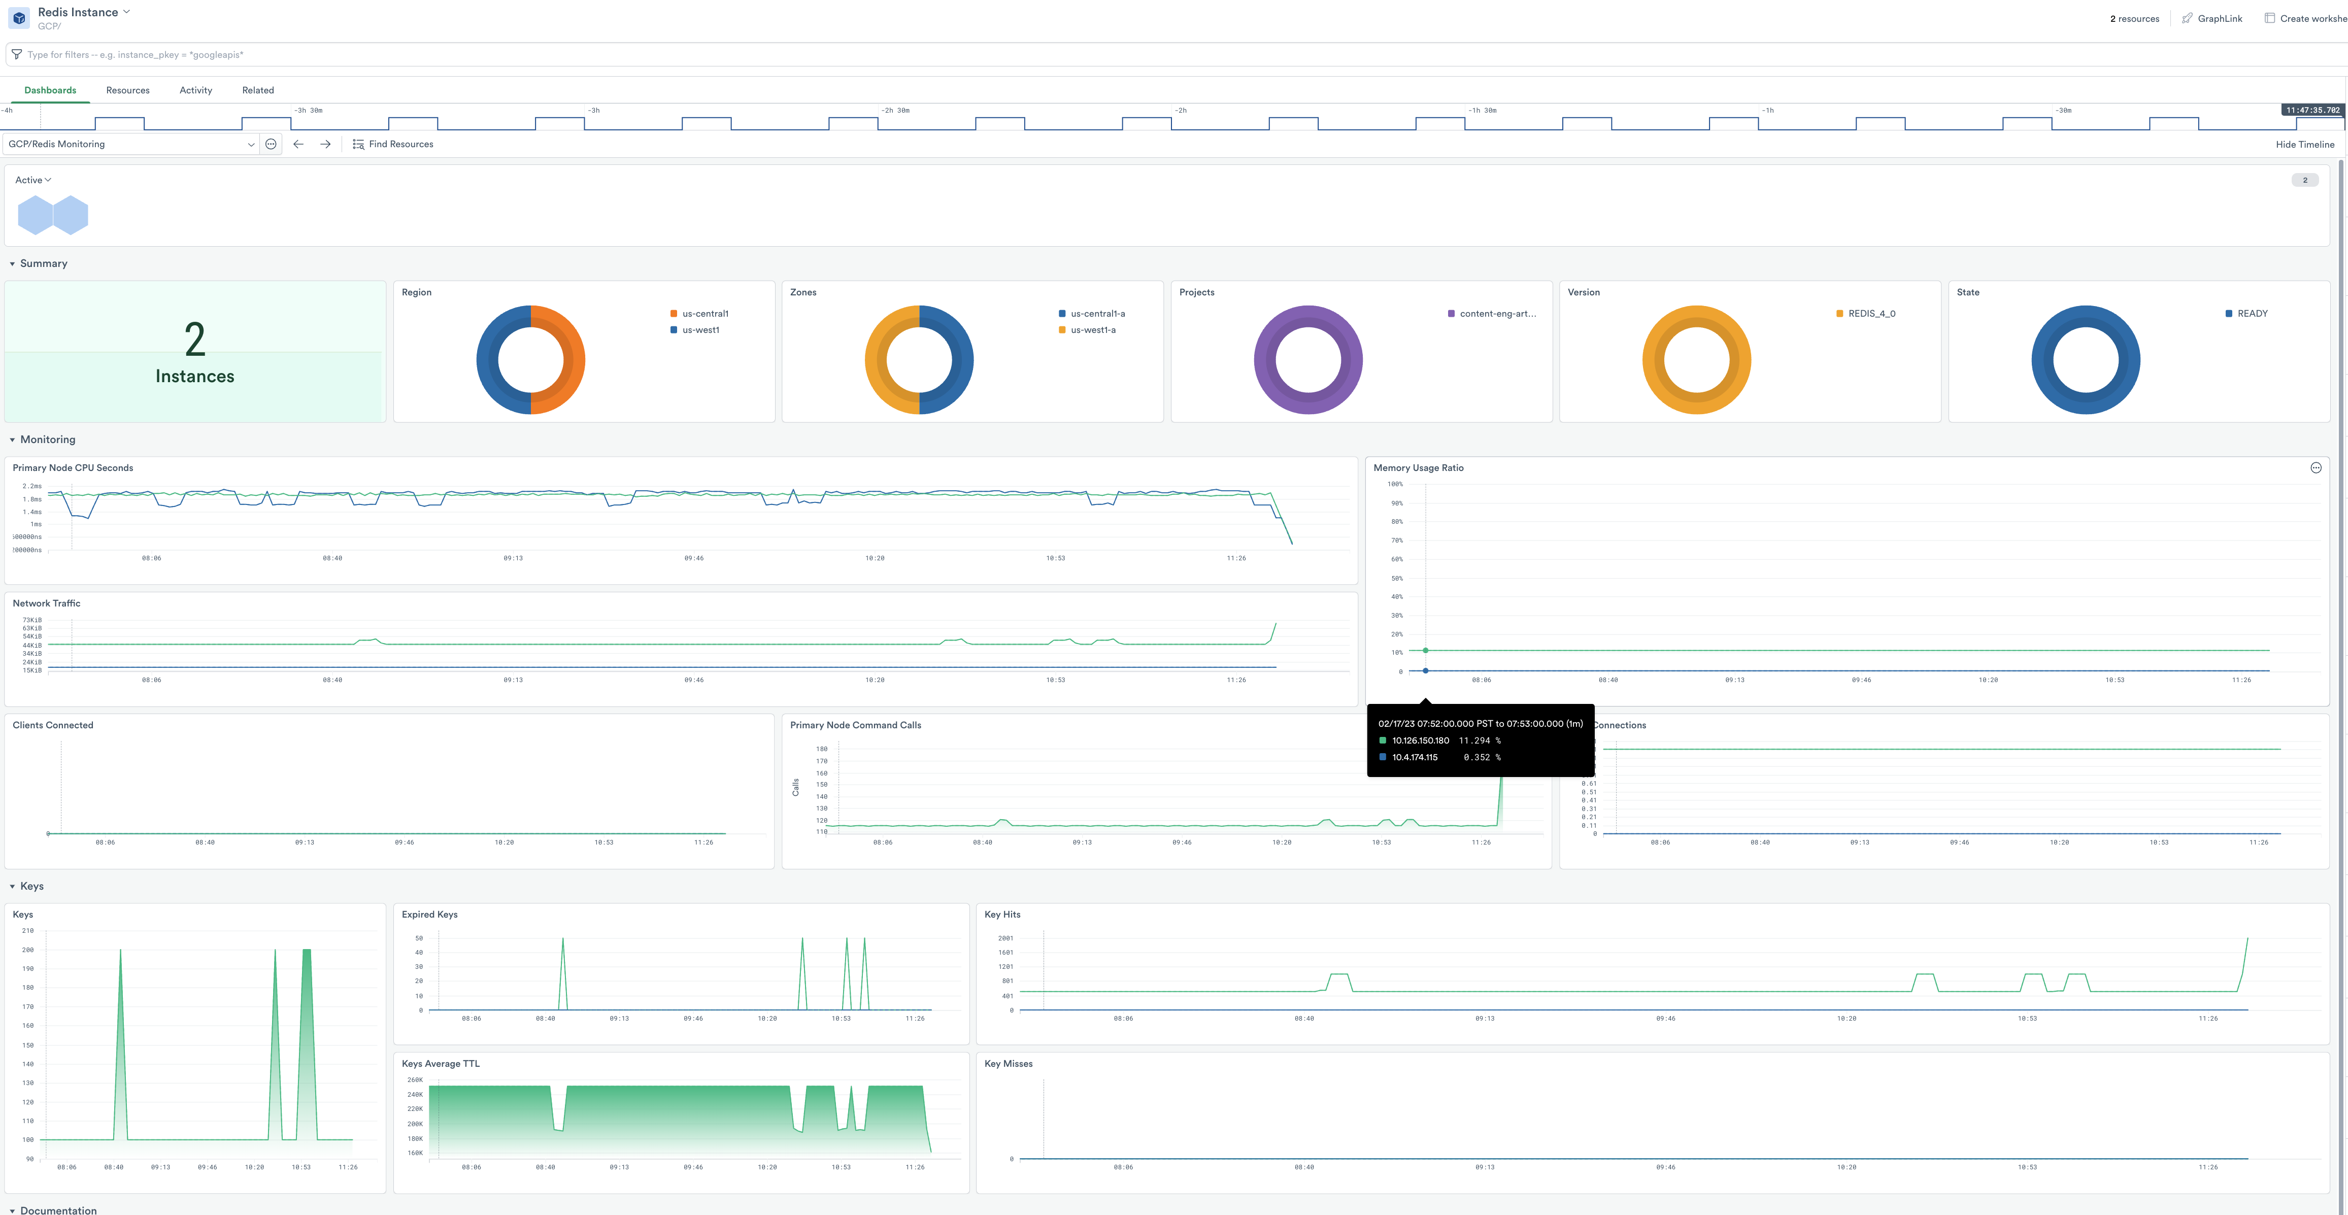Click Find Resources

(393, 144)
